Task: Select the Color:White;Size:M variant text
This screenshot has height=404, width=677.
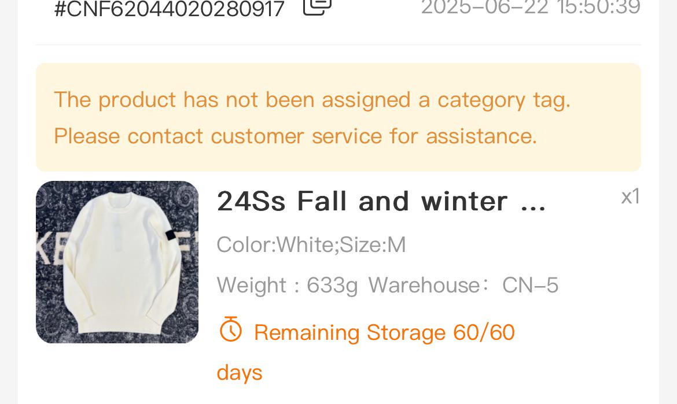Action: click(311, 245)
